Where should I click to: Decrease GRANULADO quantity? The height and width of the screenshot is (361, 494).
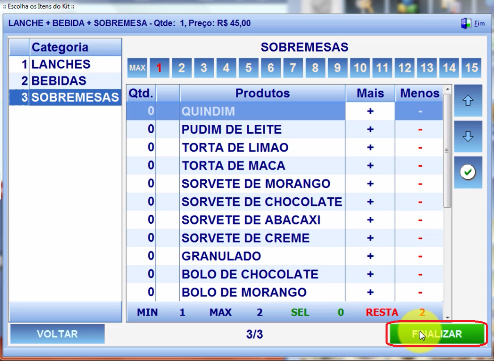[x=420, y=256]
